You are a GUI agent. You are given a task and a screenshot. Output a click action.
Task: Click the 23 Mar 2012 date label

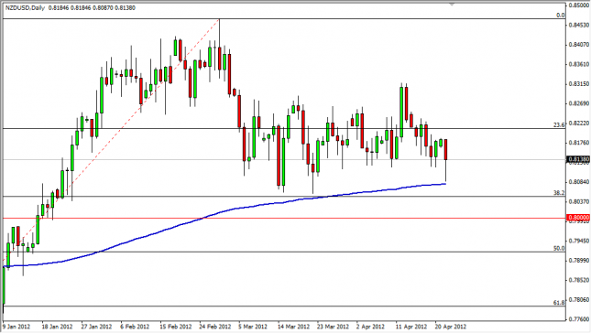click(333, 327)
